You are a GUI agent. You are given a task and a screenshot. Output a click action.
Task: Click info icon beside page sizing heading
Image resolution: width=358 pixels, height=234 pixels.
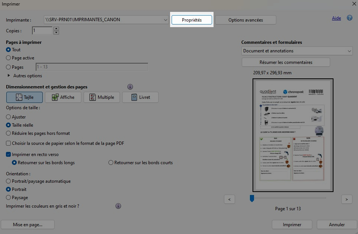click(130, 87)
